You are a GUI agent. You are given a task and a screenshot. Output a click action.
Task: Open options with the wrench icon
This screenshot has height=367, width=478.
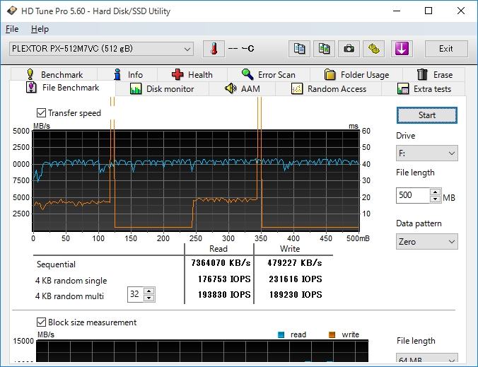(x=374, y=49)
